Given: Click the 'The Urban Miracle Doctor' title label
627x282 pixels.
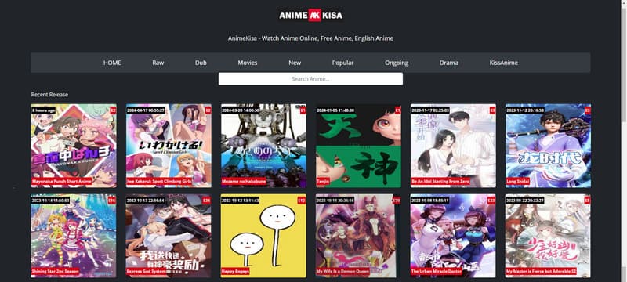Looking at the screenshot, I should [x=437, y=272].
